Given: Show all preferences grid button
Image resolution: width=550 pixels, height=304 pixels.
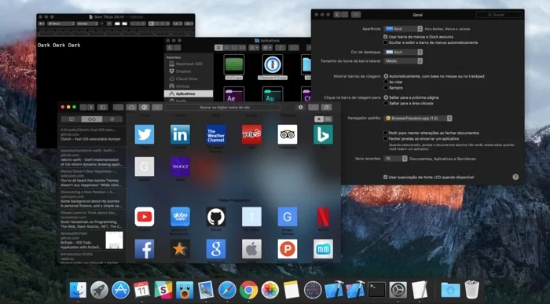Looking at the screenshot, I should pos(356,15).
